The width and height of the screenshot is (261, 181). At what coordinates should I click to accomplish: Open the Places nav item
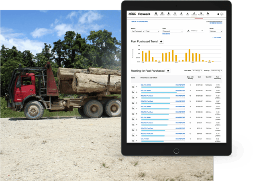tap(181, 14)
